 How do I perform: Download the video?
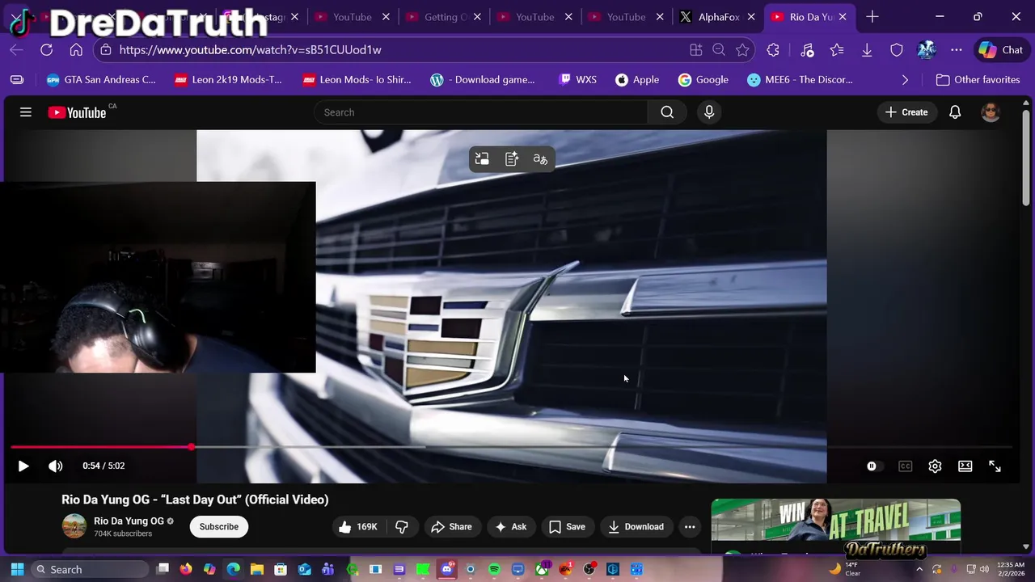636,527
